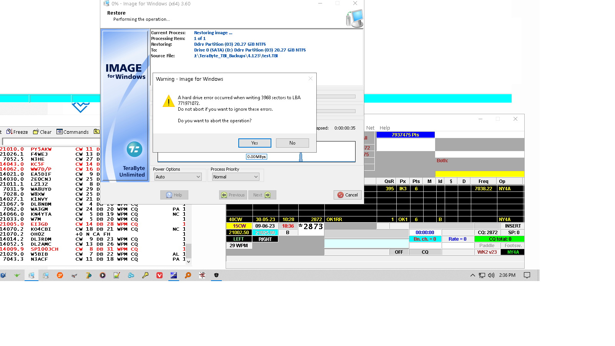
Task: Click the LEFT radio indicator
Action: coord(239,239)
